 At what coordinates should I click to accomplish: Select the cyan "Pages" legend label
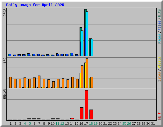pos(159,39)
